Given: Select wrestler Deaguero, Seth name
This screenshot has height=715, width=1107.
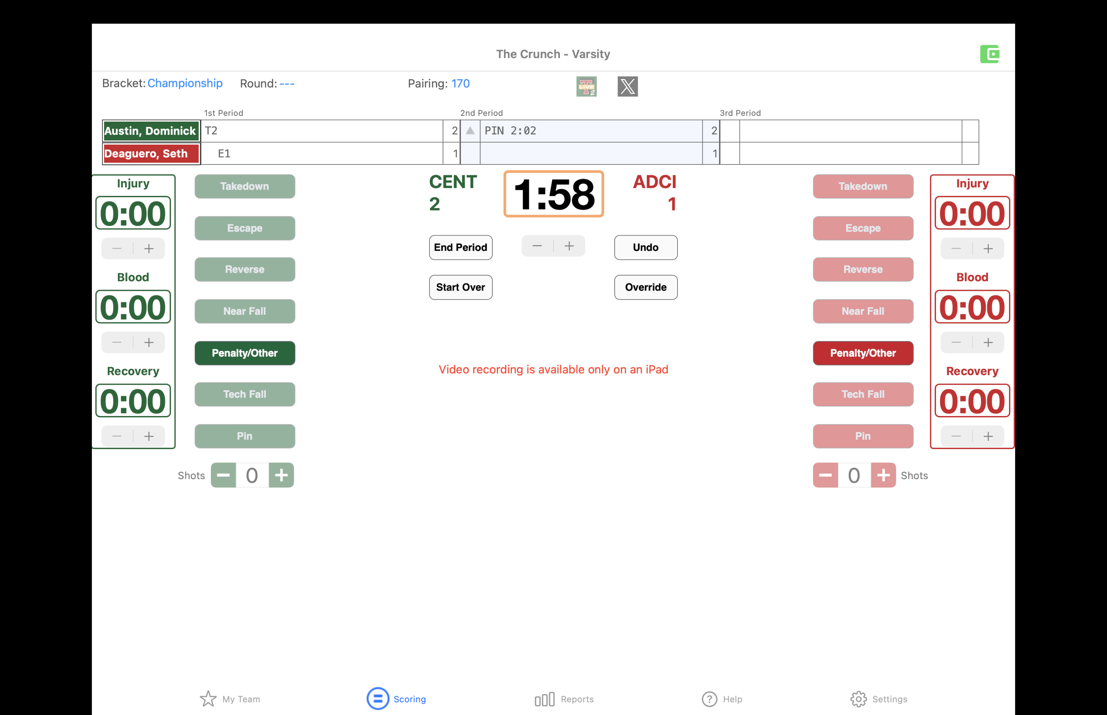Looking at the screenshot, I should pos(151,154).
